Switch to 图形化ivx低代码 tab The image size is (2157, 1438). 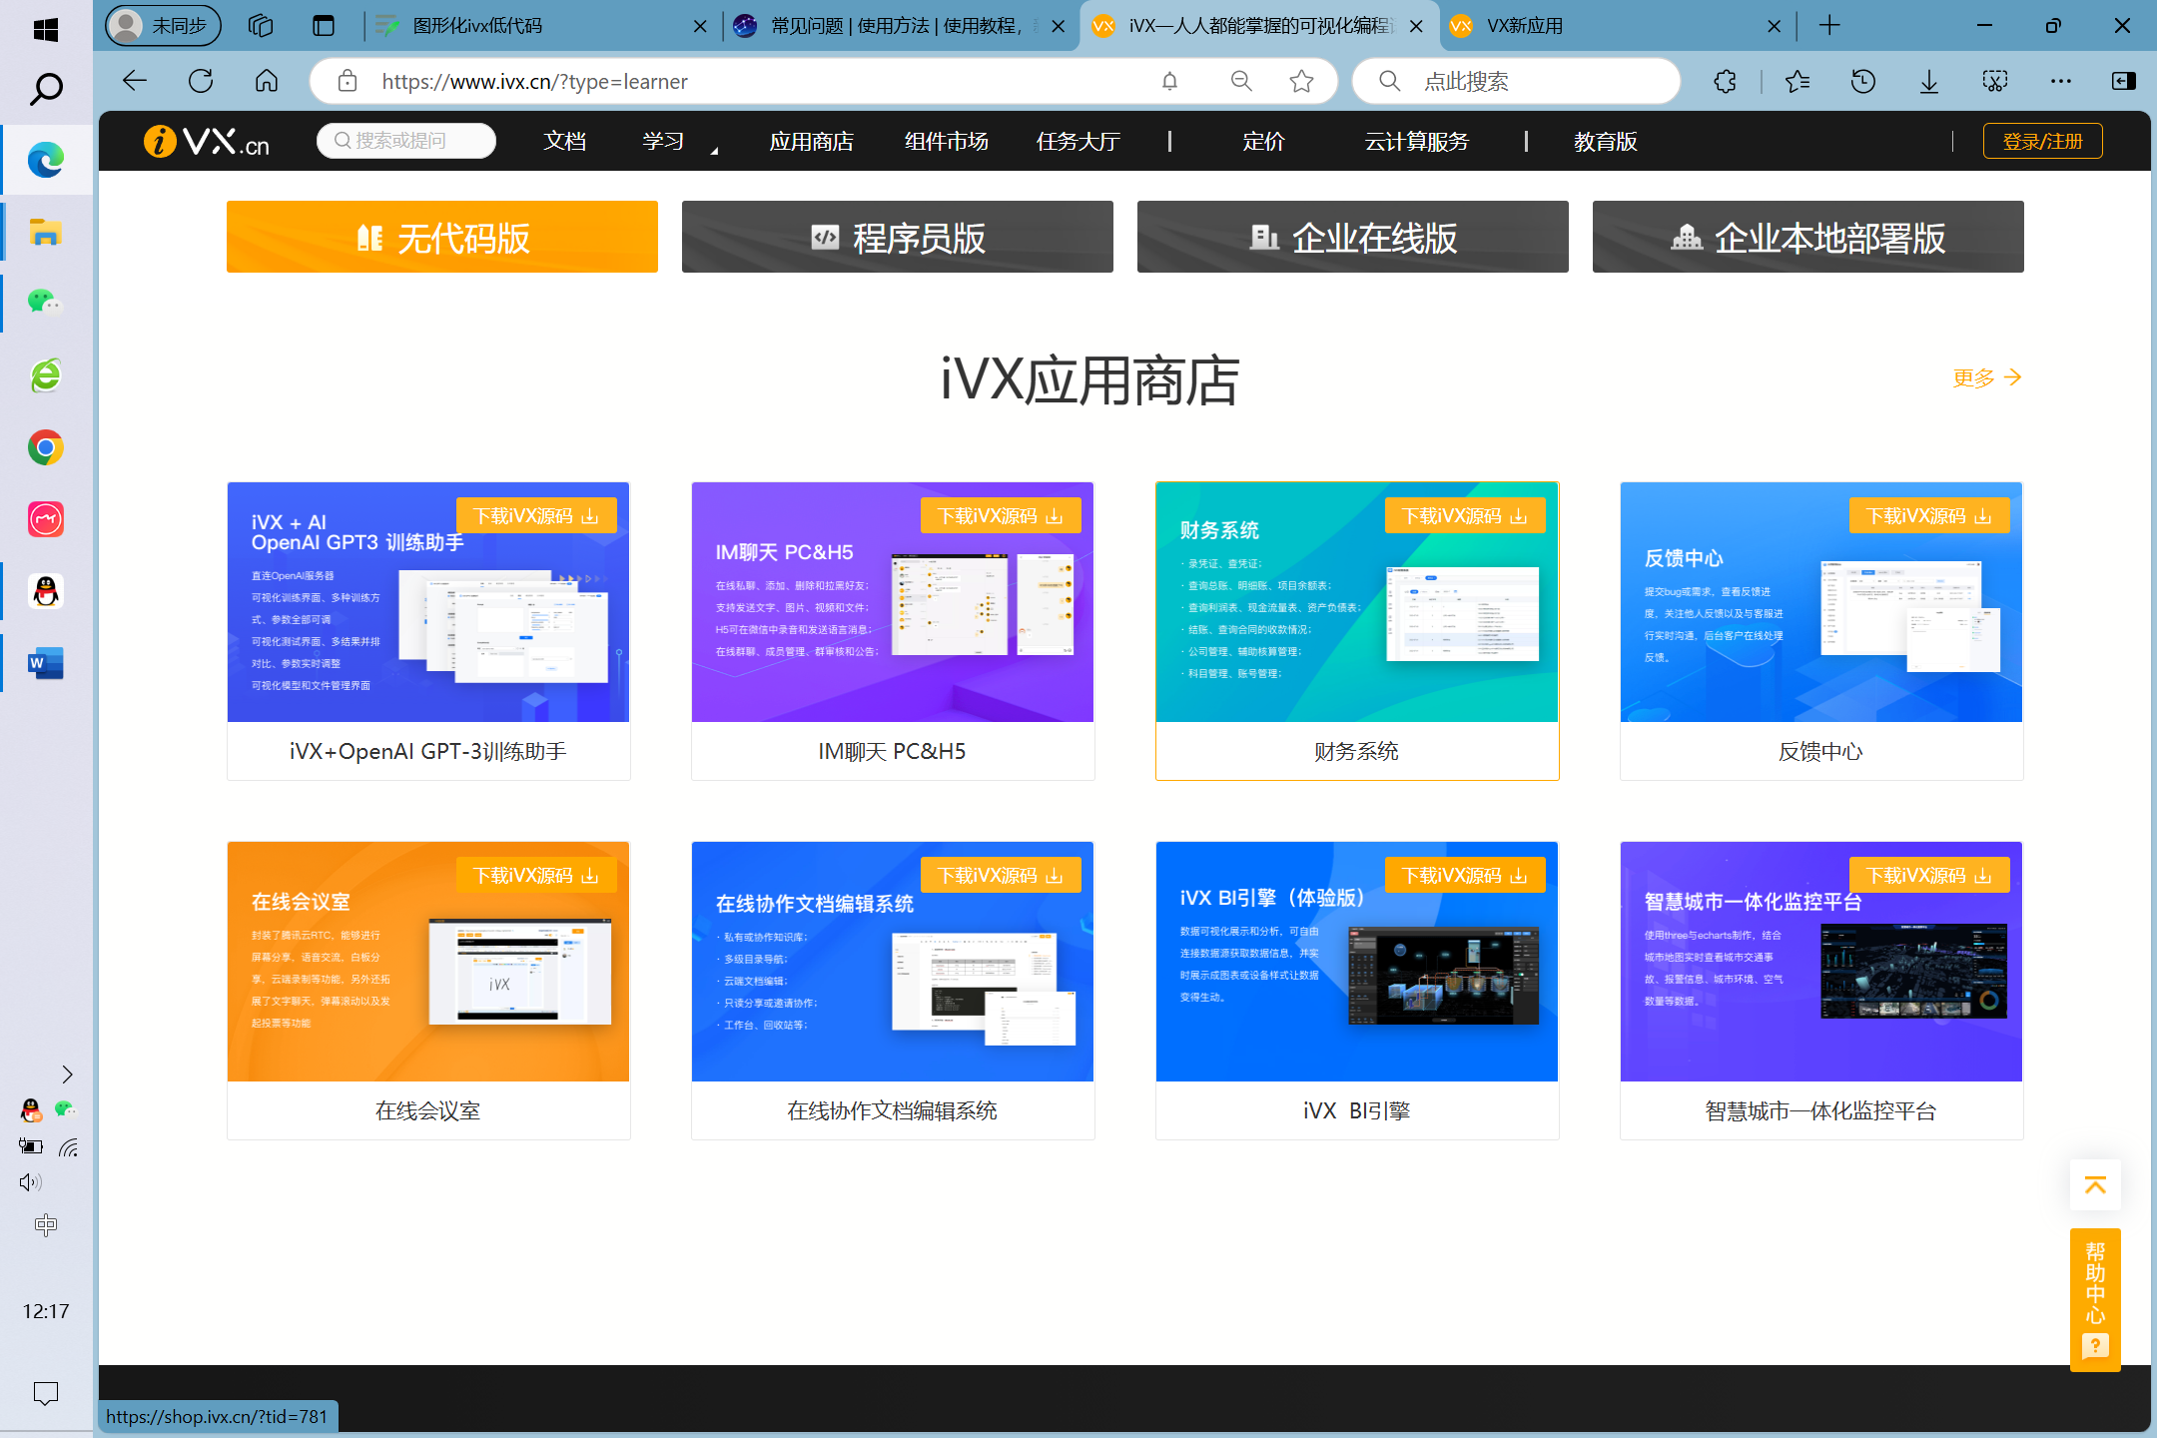[x=477, y=26]
